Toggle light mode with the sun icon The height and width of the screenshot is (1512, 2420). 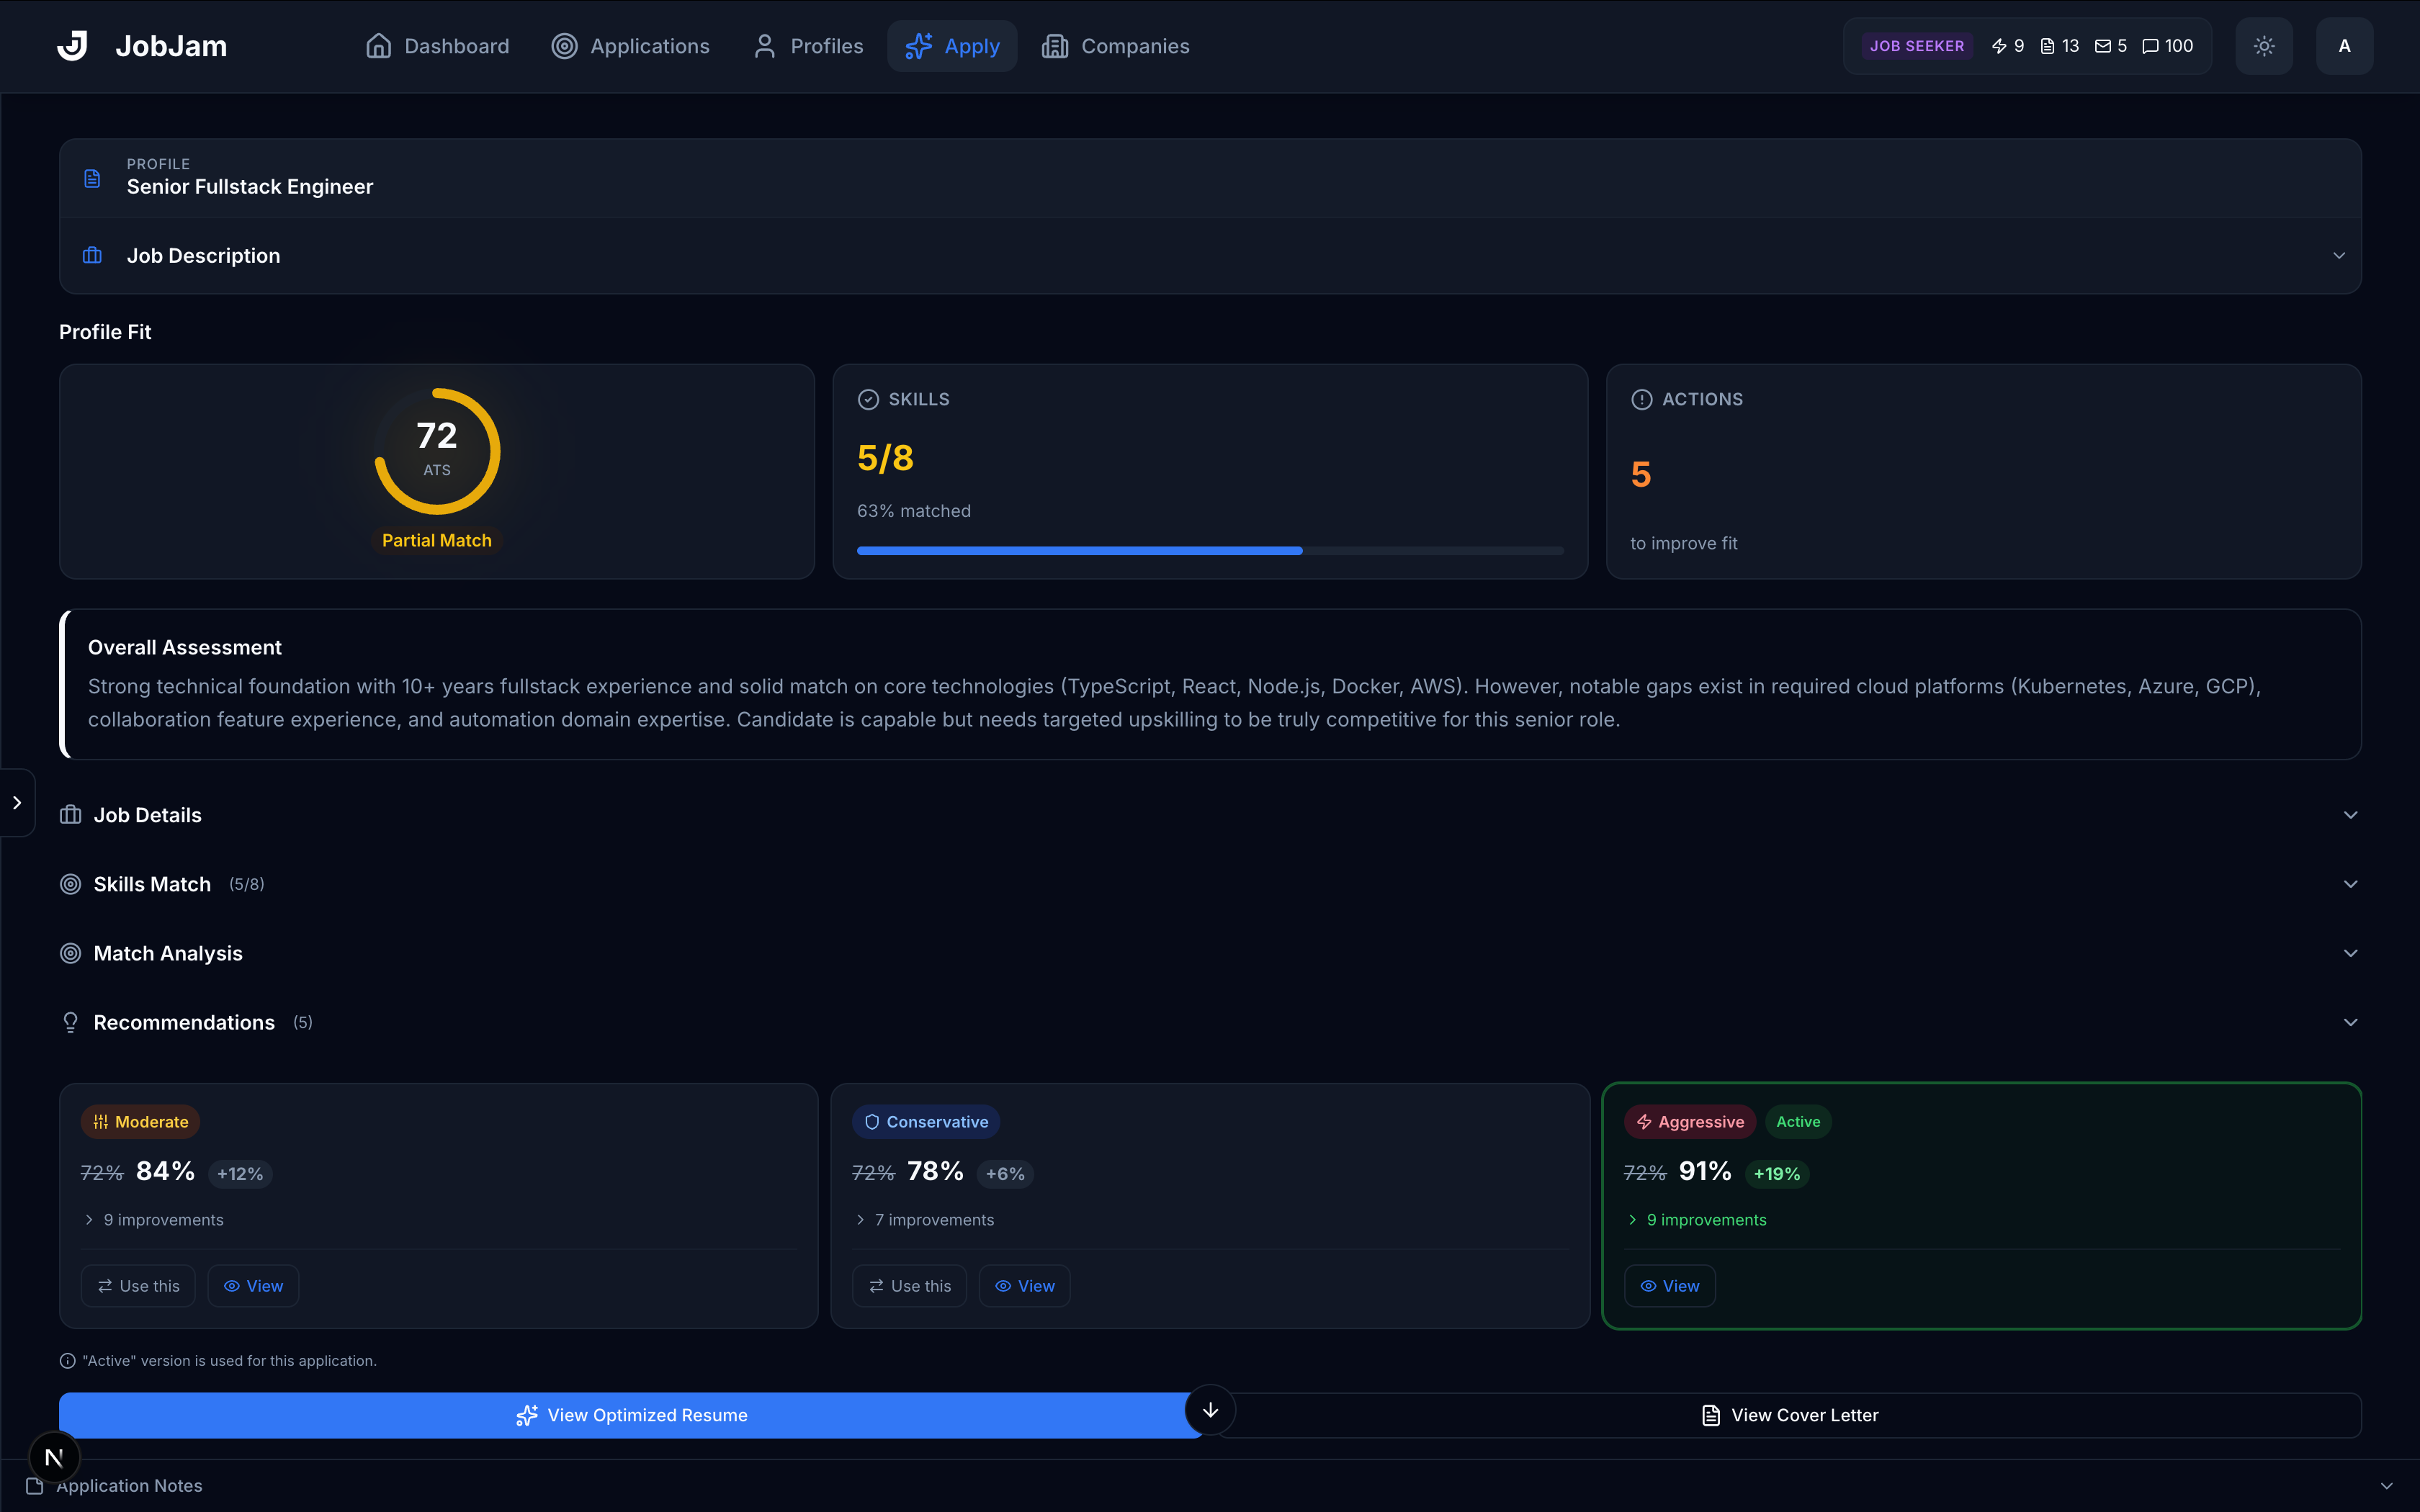2263,45
